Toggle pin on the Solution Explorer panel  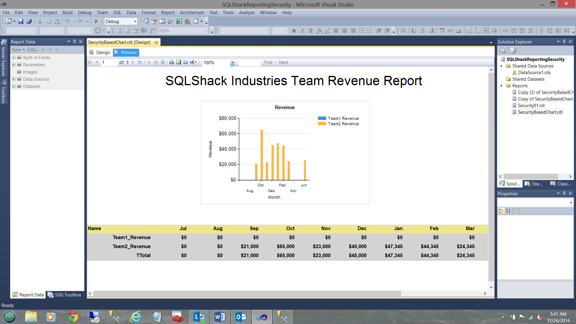tap(564, 42)
